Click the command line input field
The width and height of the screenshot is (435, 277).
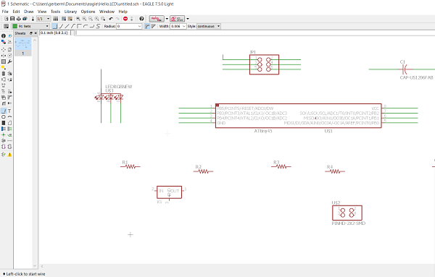pos(255,33)
